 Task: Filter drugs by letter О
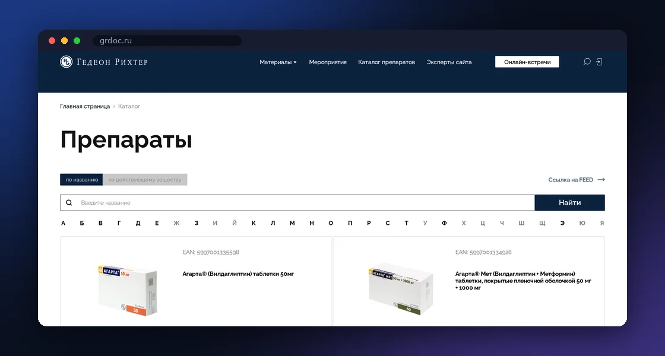coord(331,223)
